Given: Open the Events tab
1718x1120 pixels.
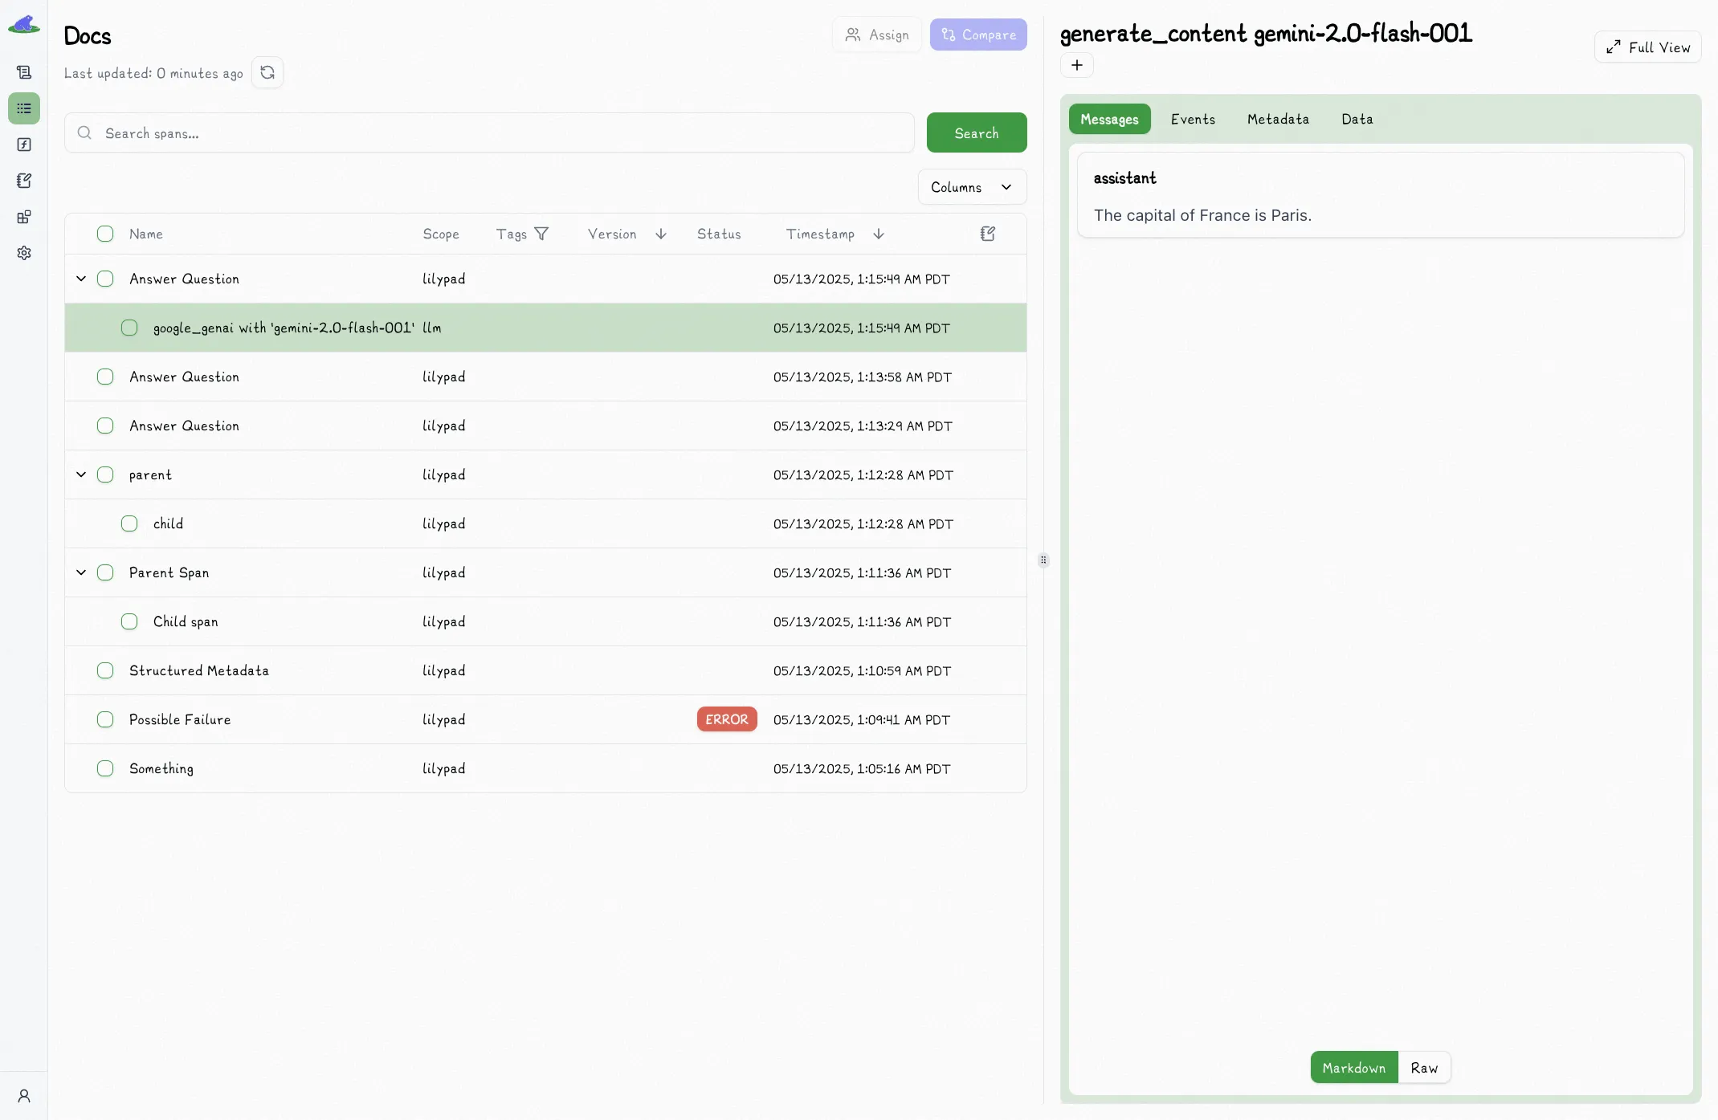Looking at the screenshot, I should click(1193, 119).
